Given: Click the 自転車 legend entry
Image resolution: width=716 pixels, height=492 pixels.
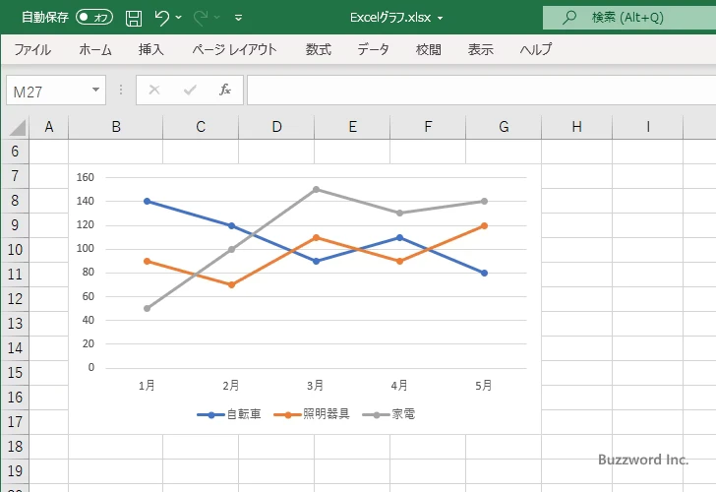Looking at the screenshot, I should [x=229, y=414].
